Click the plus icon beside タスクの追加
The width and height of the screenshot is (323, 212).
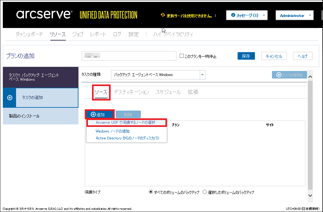coord(10,98)
